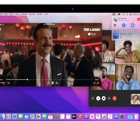Image resolution: width=140 pixels, height=121 pixels.
Task: Open the Window menu
Action: pos(40,14)
